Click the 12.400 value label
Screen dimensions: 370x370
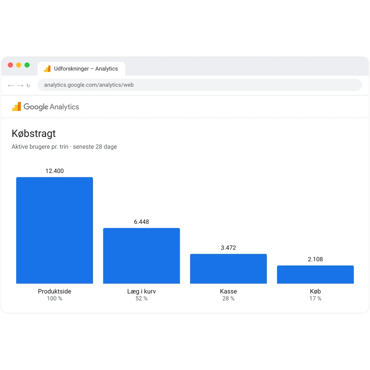54,171
